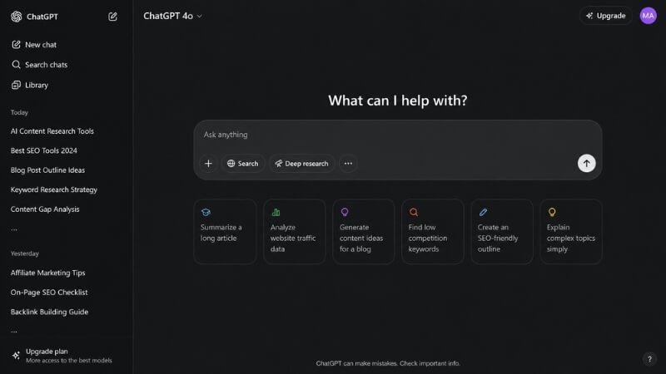
Task: Select Generate content ideas for a blog card
Action: click(x=364, y=232)
